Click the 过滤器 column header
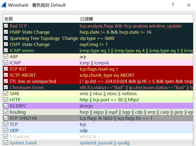 [x=136, y=19]
